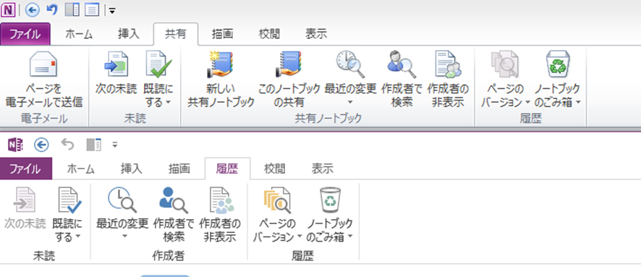Click 新しい共有ノートブック icon
641x277 pixels.
[x=221, y=64]
